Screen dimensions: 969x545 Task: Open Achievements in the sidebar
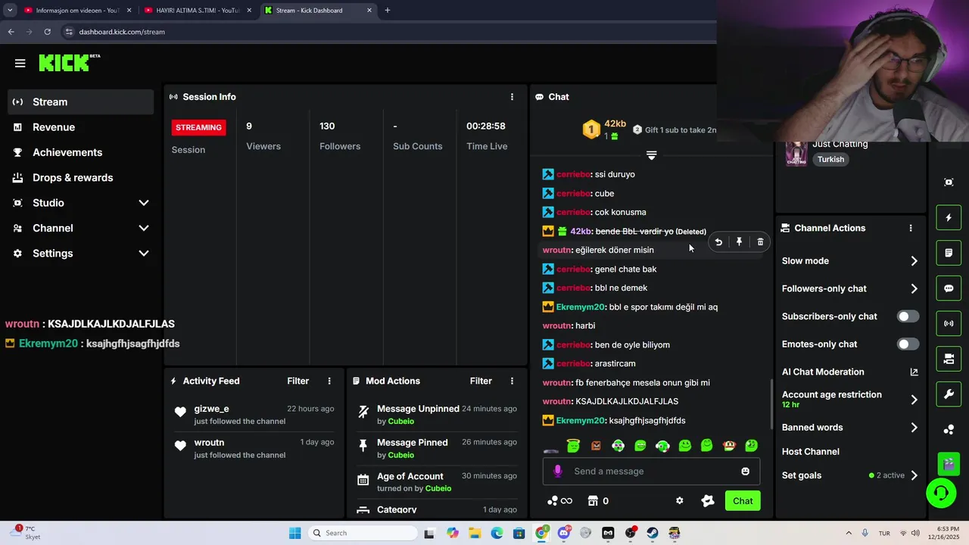click(x=81, y=152)
